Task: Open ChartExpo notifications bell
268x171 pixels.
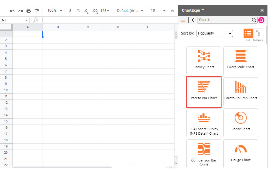Action: click(261, 20)
